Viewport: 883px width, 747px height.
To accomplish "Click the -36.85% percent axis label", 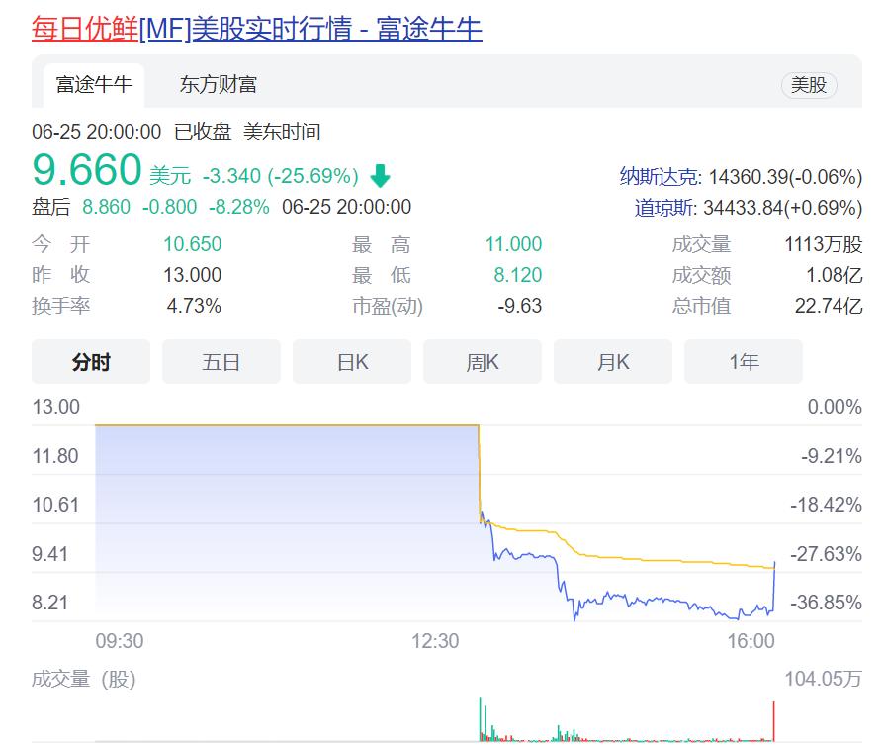I will [x=826, y=603].
